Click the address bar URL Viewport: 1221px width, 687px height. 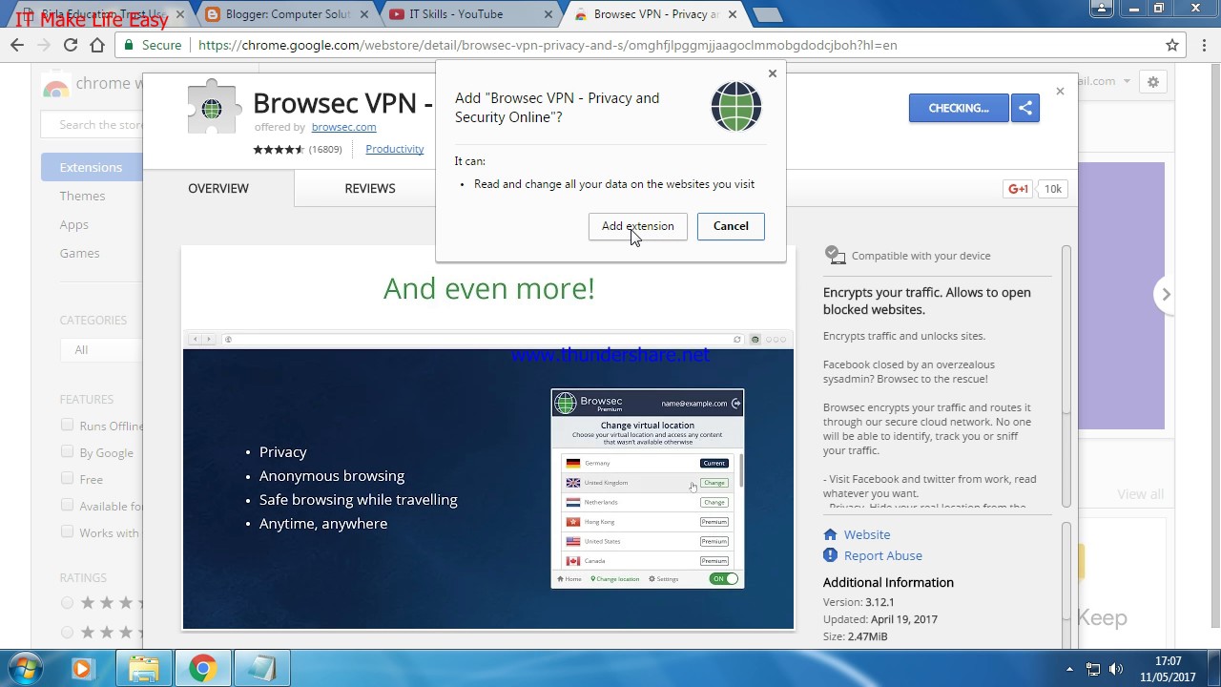pos(548,45)
